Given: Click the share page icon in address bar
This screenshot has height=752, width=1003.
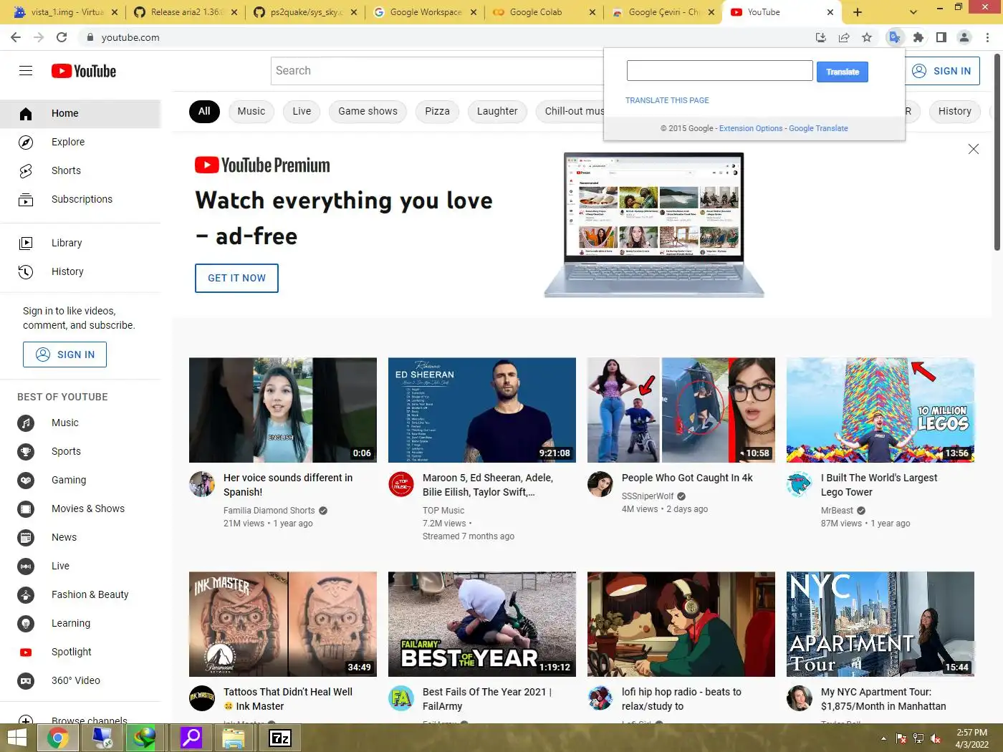Looking at the screenshot, I should pos(844,37).
